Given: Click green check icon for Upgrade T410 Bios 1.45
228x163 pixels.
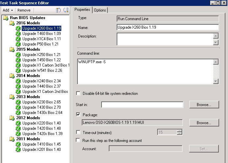Looking at the screenshot, I should pos(18,144).
